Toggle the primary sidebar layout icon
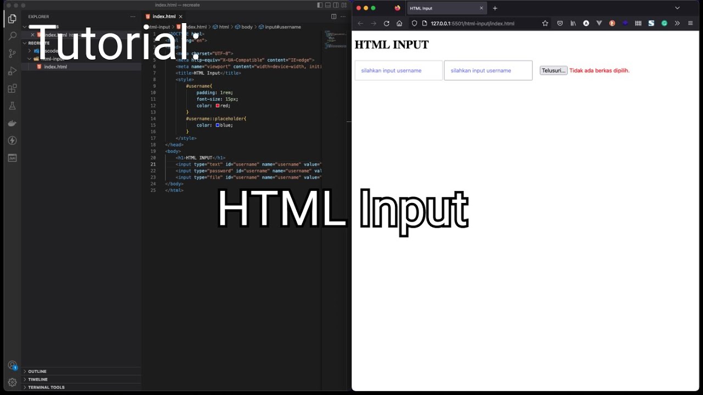Image resolution: width=703 pixels, height=395 pixels. [320, 5]
